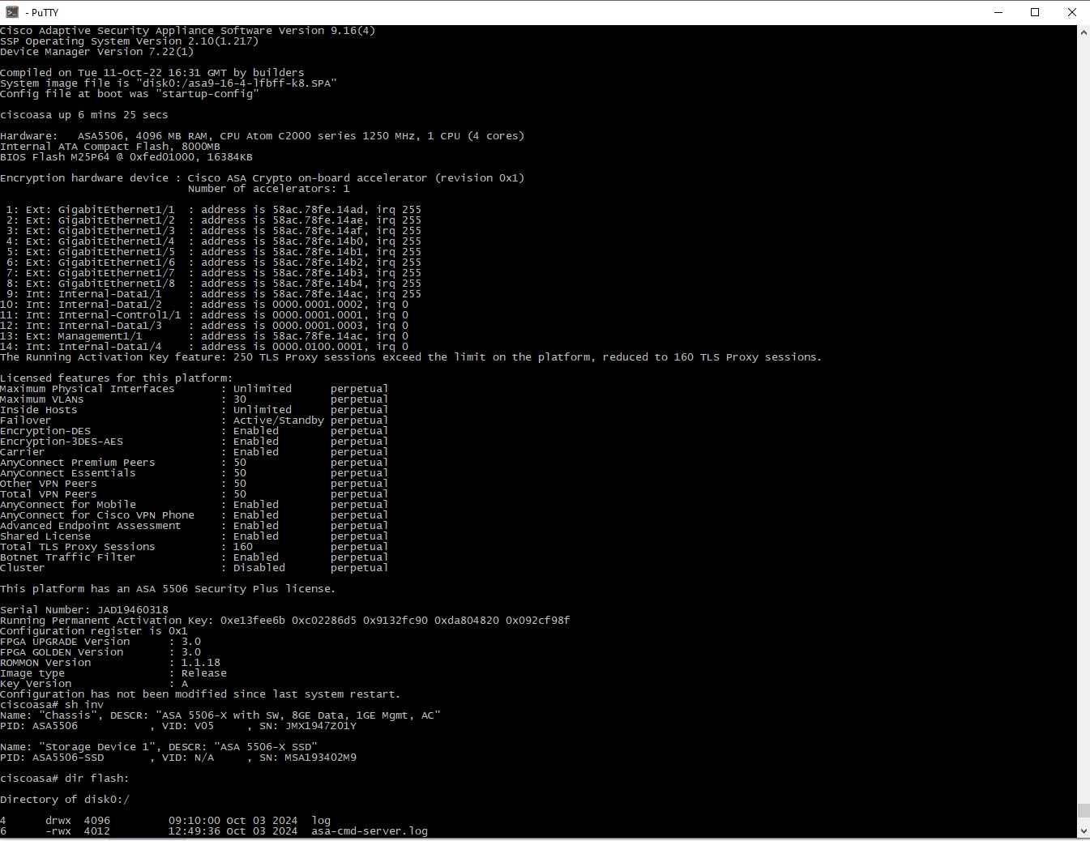
Task: Click the PuTTY title bar text
Action: 41,12
